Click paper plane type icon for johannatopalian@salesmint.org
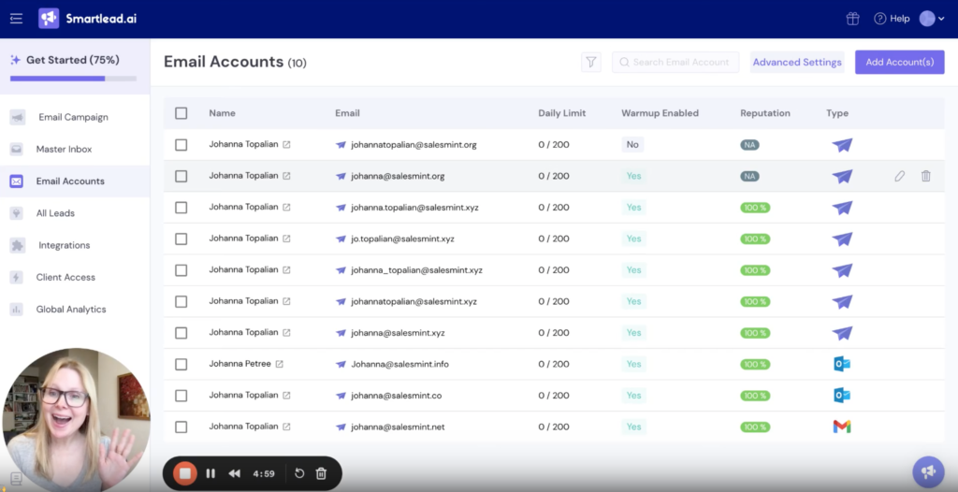Screen dimensions: 958x492 (x=842, y=145)
